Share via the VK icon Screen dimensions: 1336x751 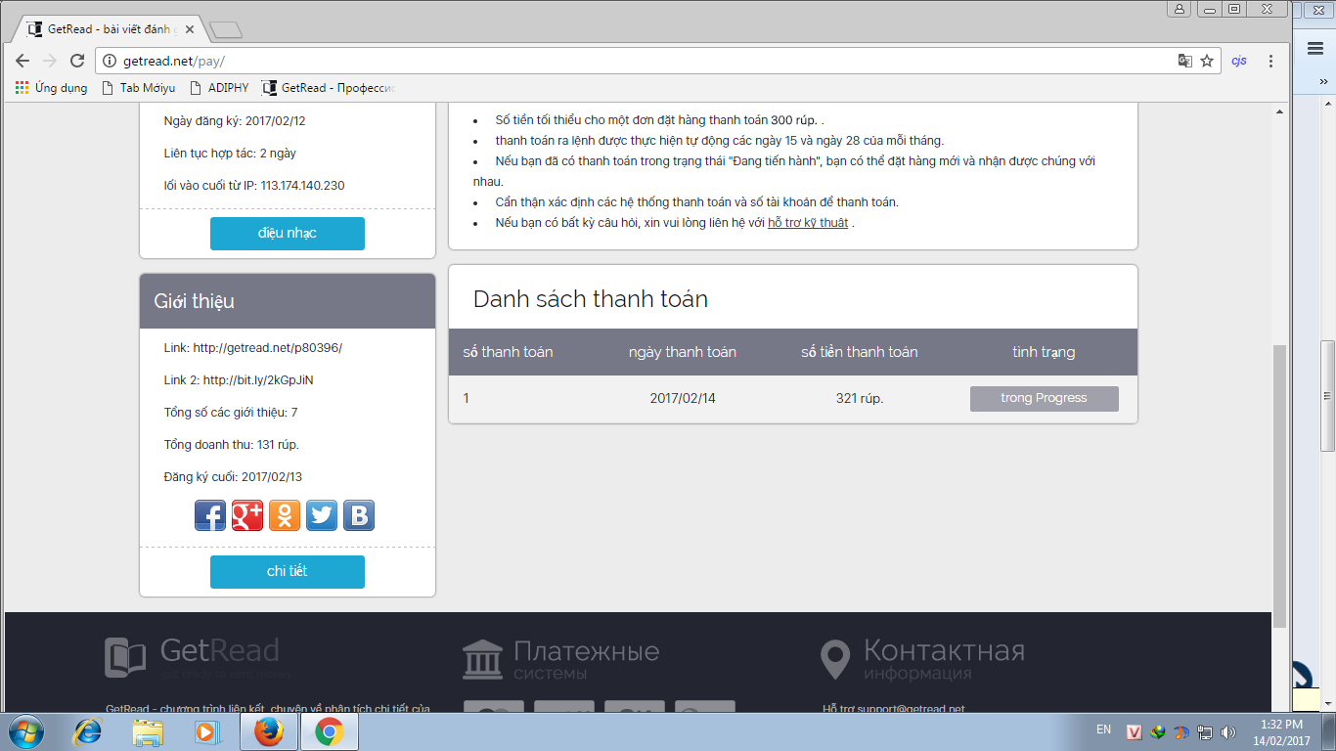359,515
